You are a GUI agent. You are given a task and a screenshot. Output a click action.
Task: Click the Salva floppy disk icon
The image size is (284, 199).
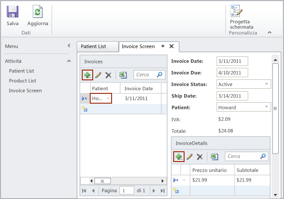tap(12, 12)
